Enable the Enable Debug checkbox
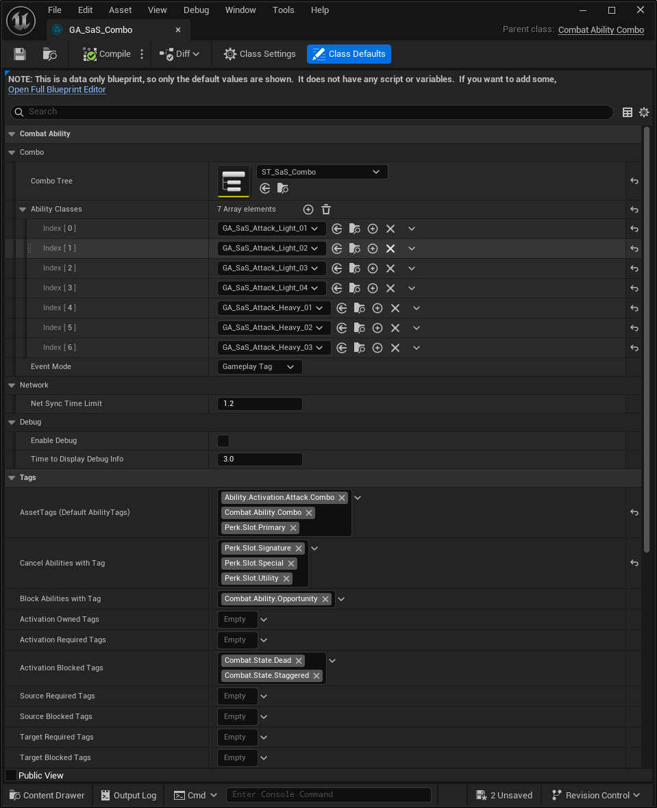The height and width of the screenshot is (808, 657). (x=223, y=440)
